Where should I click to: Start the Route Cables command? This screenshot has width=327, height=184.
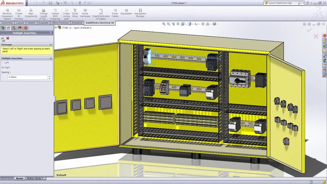click(115, 13)
